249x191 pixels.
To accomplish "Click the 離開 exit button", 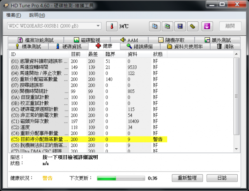I will click(230, 26).
